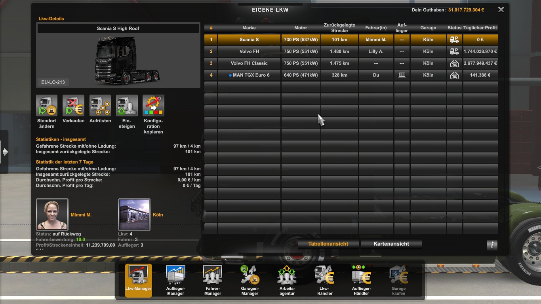Image resolution: width=541 pixels, height=304 pixels.
Task: Sort by Zurückgelegte Strecke column header
Action: (339, 28)
